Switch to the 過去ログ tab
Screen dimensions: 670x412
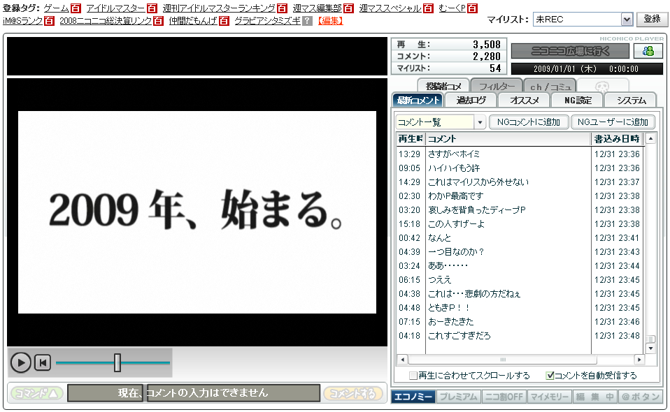pos(471,101)
